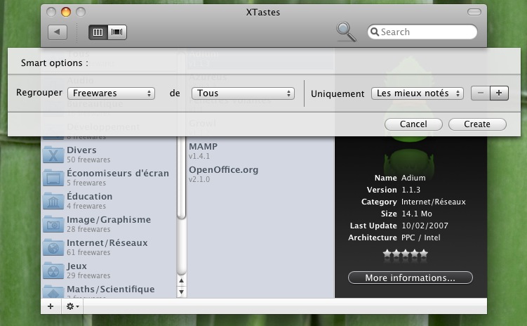Open the Internet/Réseaux category label
The width and height of the screenshot is (527, 326).
tap(107, 243)
